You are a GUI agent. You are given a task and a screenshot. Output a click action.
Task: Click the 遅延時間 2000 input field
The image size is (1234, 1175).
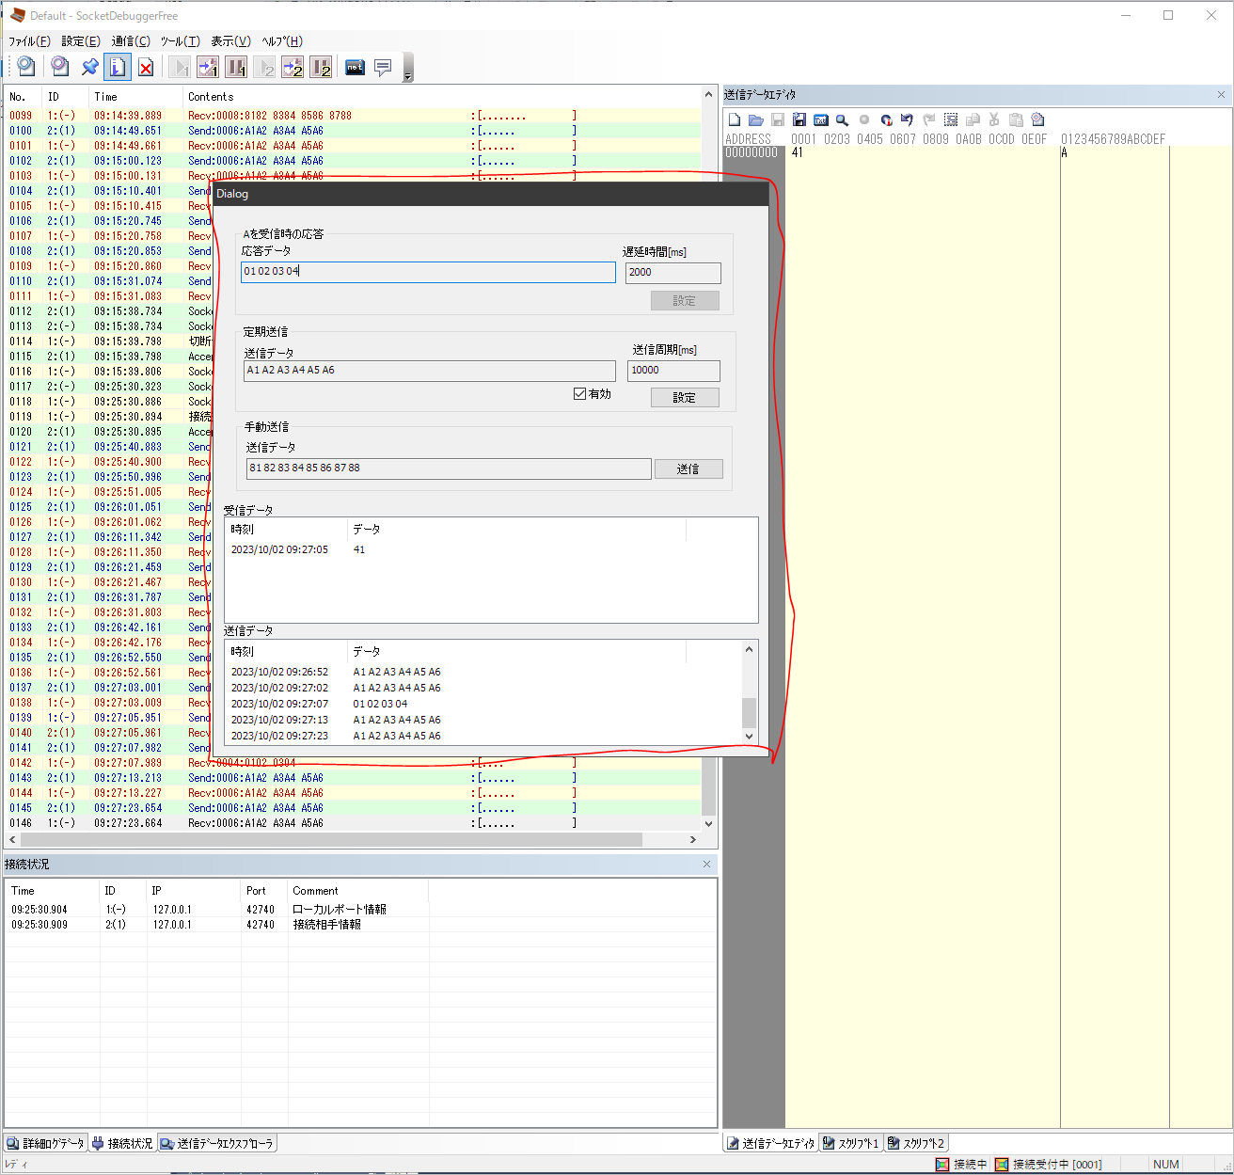673,273
